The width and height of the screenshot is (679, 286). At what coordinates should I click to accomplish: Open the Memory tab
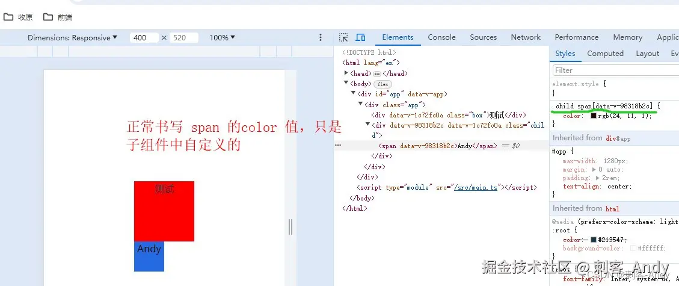point(627,37)
